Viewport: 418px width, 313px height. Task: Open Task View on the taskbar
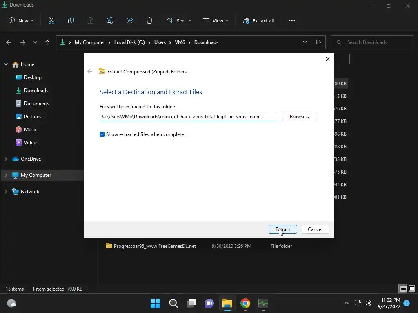coord(191,303)
